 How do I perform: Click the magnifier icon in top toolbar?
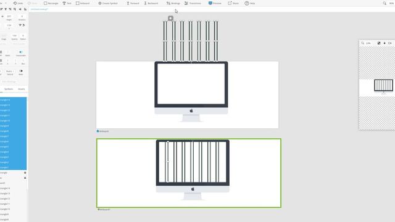(385, 3)
